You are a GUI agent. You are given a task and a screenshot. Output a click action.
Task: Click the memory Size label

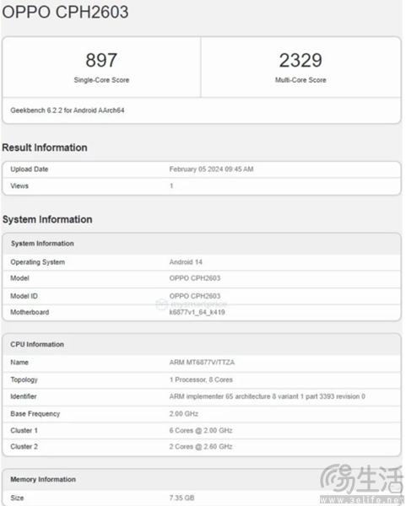pos(17,498)
